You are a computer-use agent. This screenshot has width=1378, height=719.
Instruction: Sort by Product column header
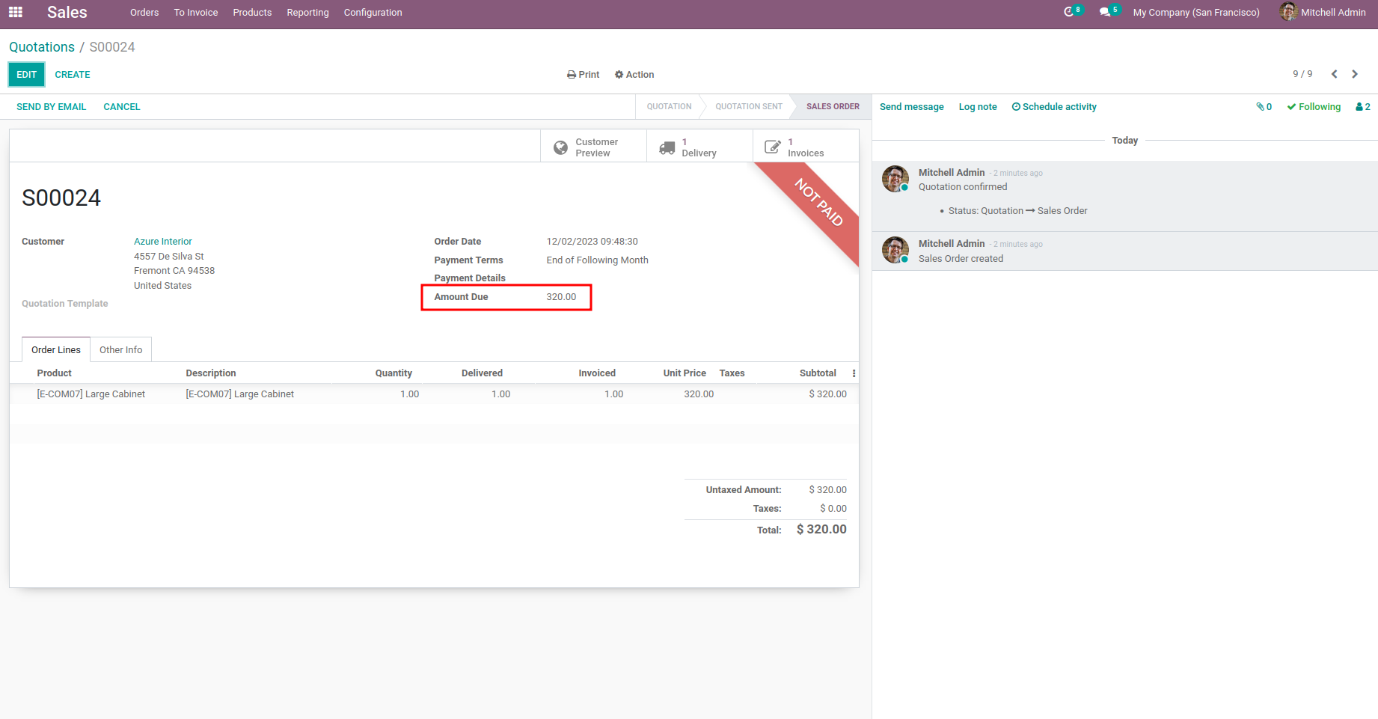(55, 373)
